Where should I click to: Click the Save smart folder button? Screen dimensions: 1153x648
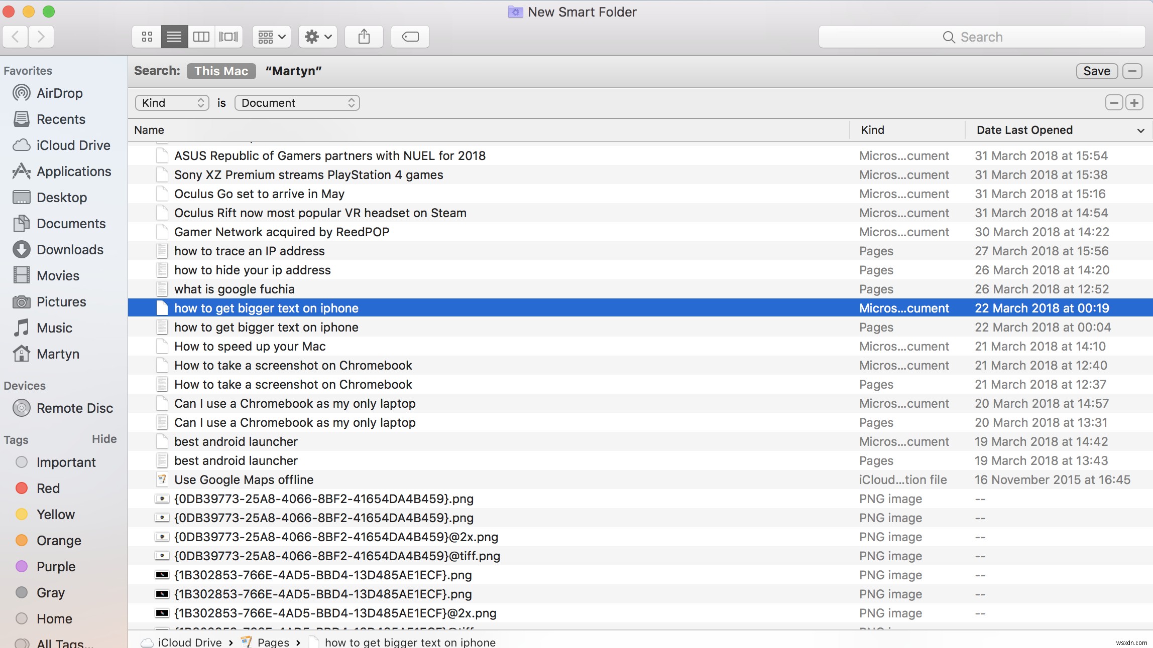tap(1097, 70)
